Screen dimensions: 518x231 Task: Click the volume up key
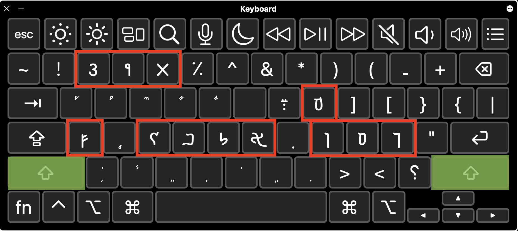click(x=461, y=34)
